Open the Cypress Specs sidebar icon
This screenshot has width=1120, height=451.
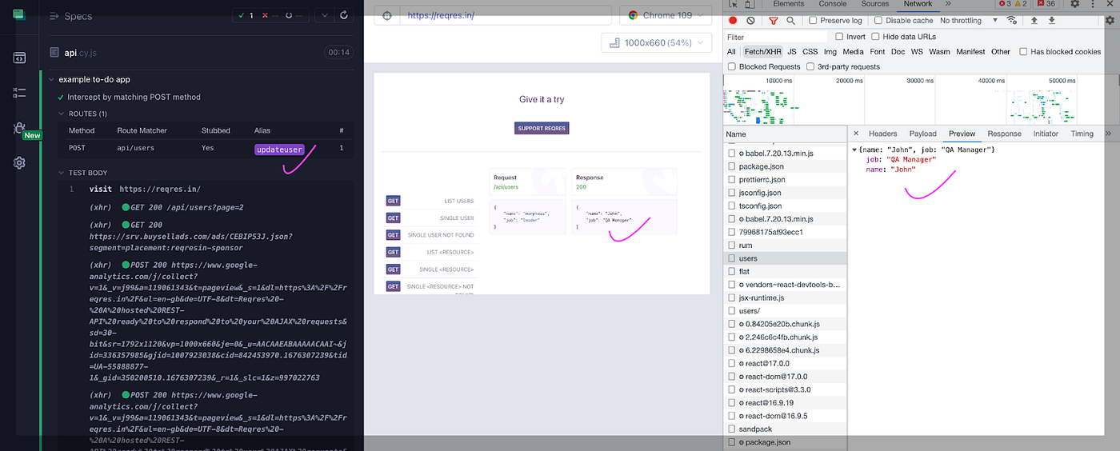pyautogui.click(x=19, y=58)
